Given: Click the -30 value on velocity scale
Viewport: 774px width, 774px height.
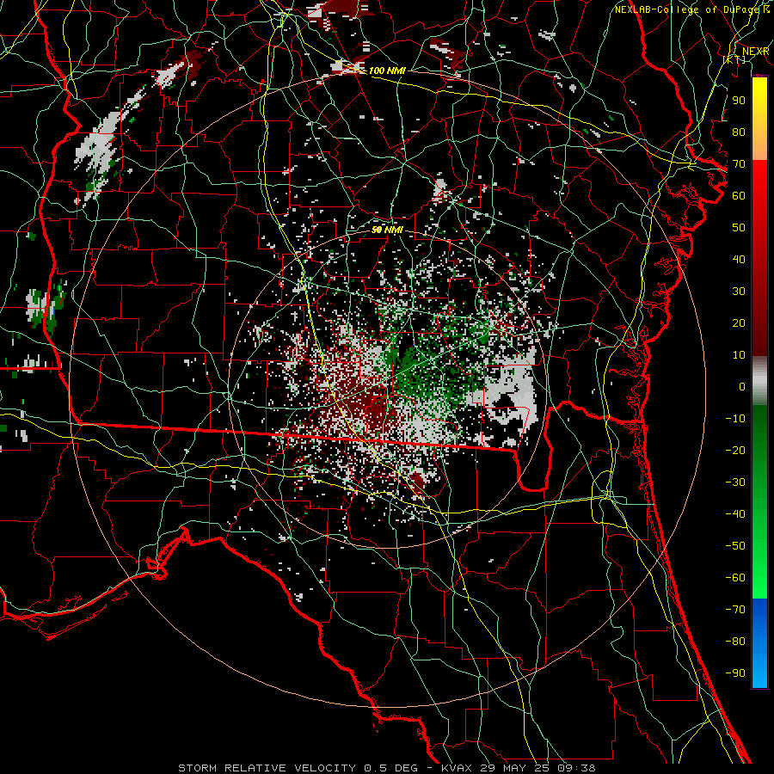Looking at the screenshot, I should (735, 482).
